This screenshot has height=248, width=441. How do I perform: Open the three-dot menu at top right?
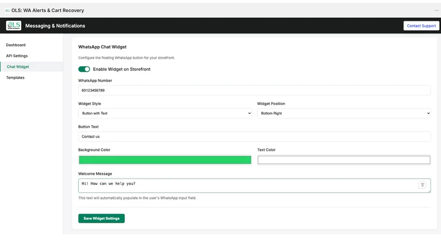pos(437,10)
